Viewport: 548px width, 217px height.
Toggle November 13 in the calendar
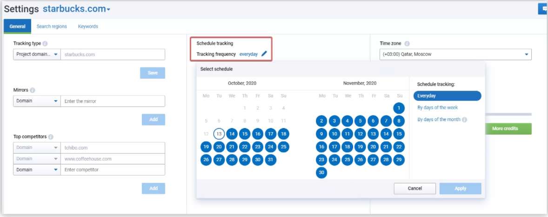tap(373, 134)
